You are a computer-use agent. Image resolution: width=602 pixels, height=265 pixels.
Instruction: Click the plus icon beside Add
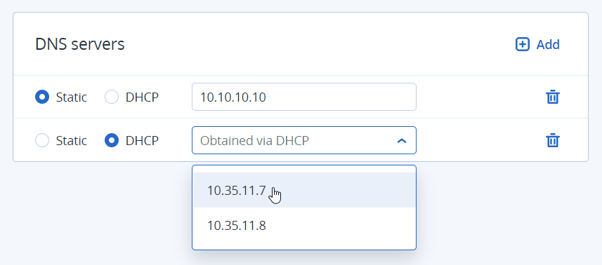coord(522,44)
